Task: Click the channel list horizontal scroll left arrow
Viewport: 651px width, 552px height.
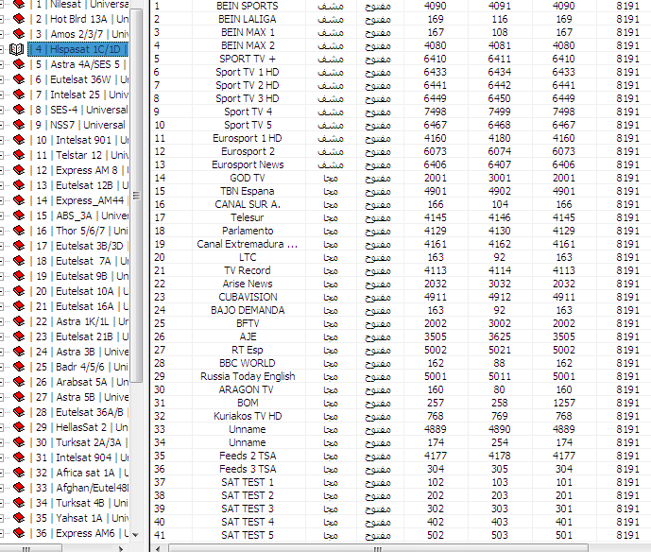Action: point(158,548)
